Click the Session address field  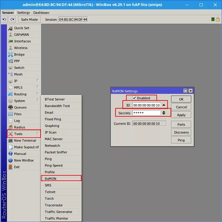click(73, 19)
